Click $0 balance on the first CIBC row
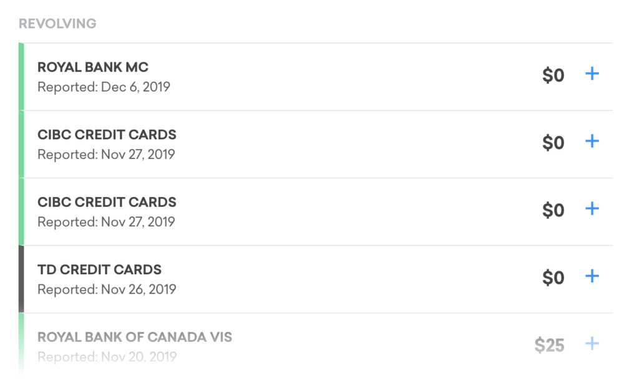 tap(553, 143)
